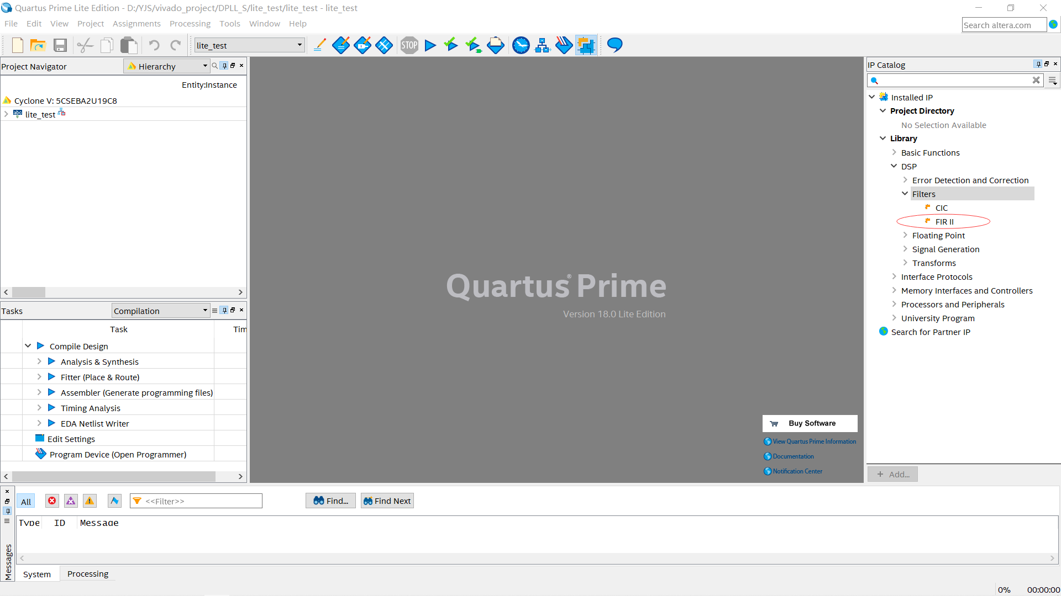This screenshot has width=1061, height=596.
Task: Toggle the IP Catalog toolbar icon
Action: coord(586,45)
